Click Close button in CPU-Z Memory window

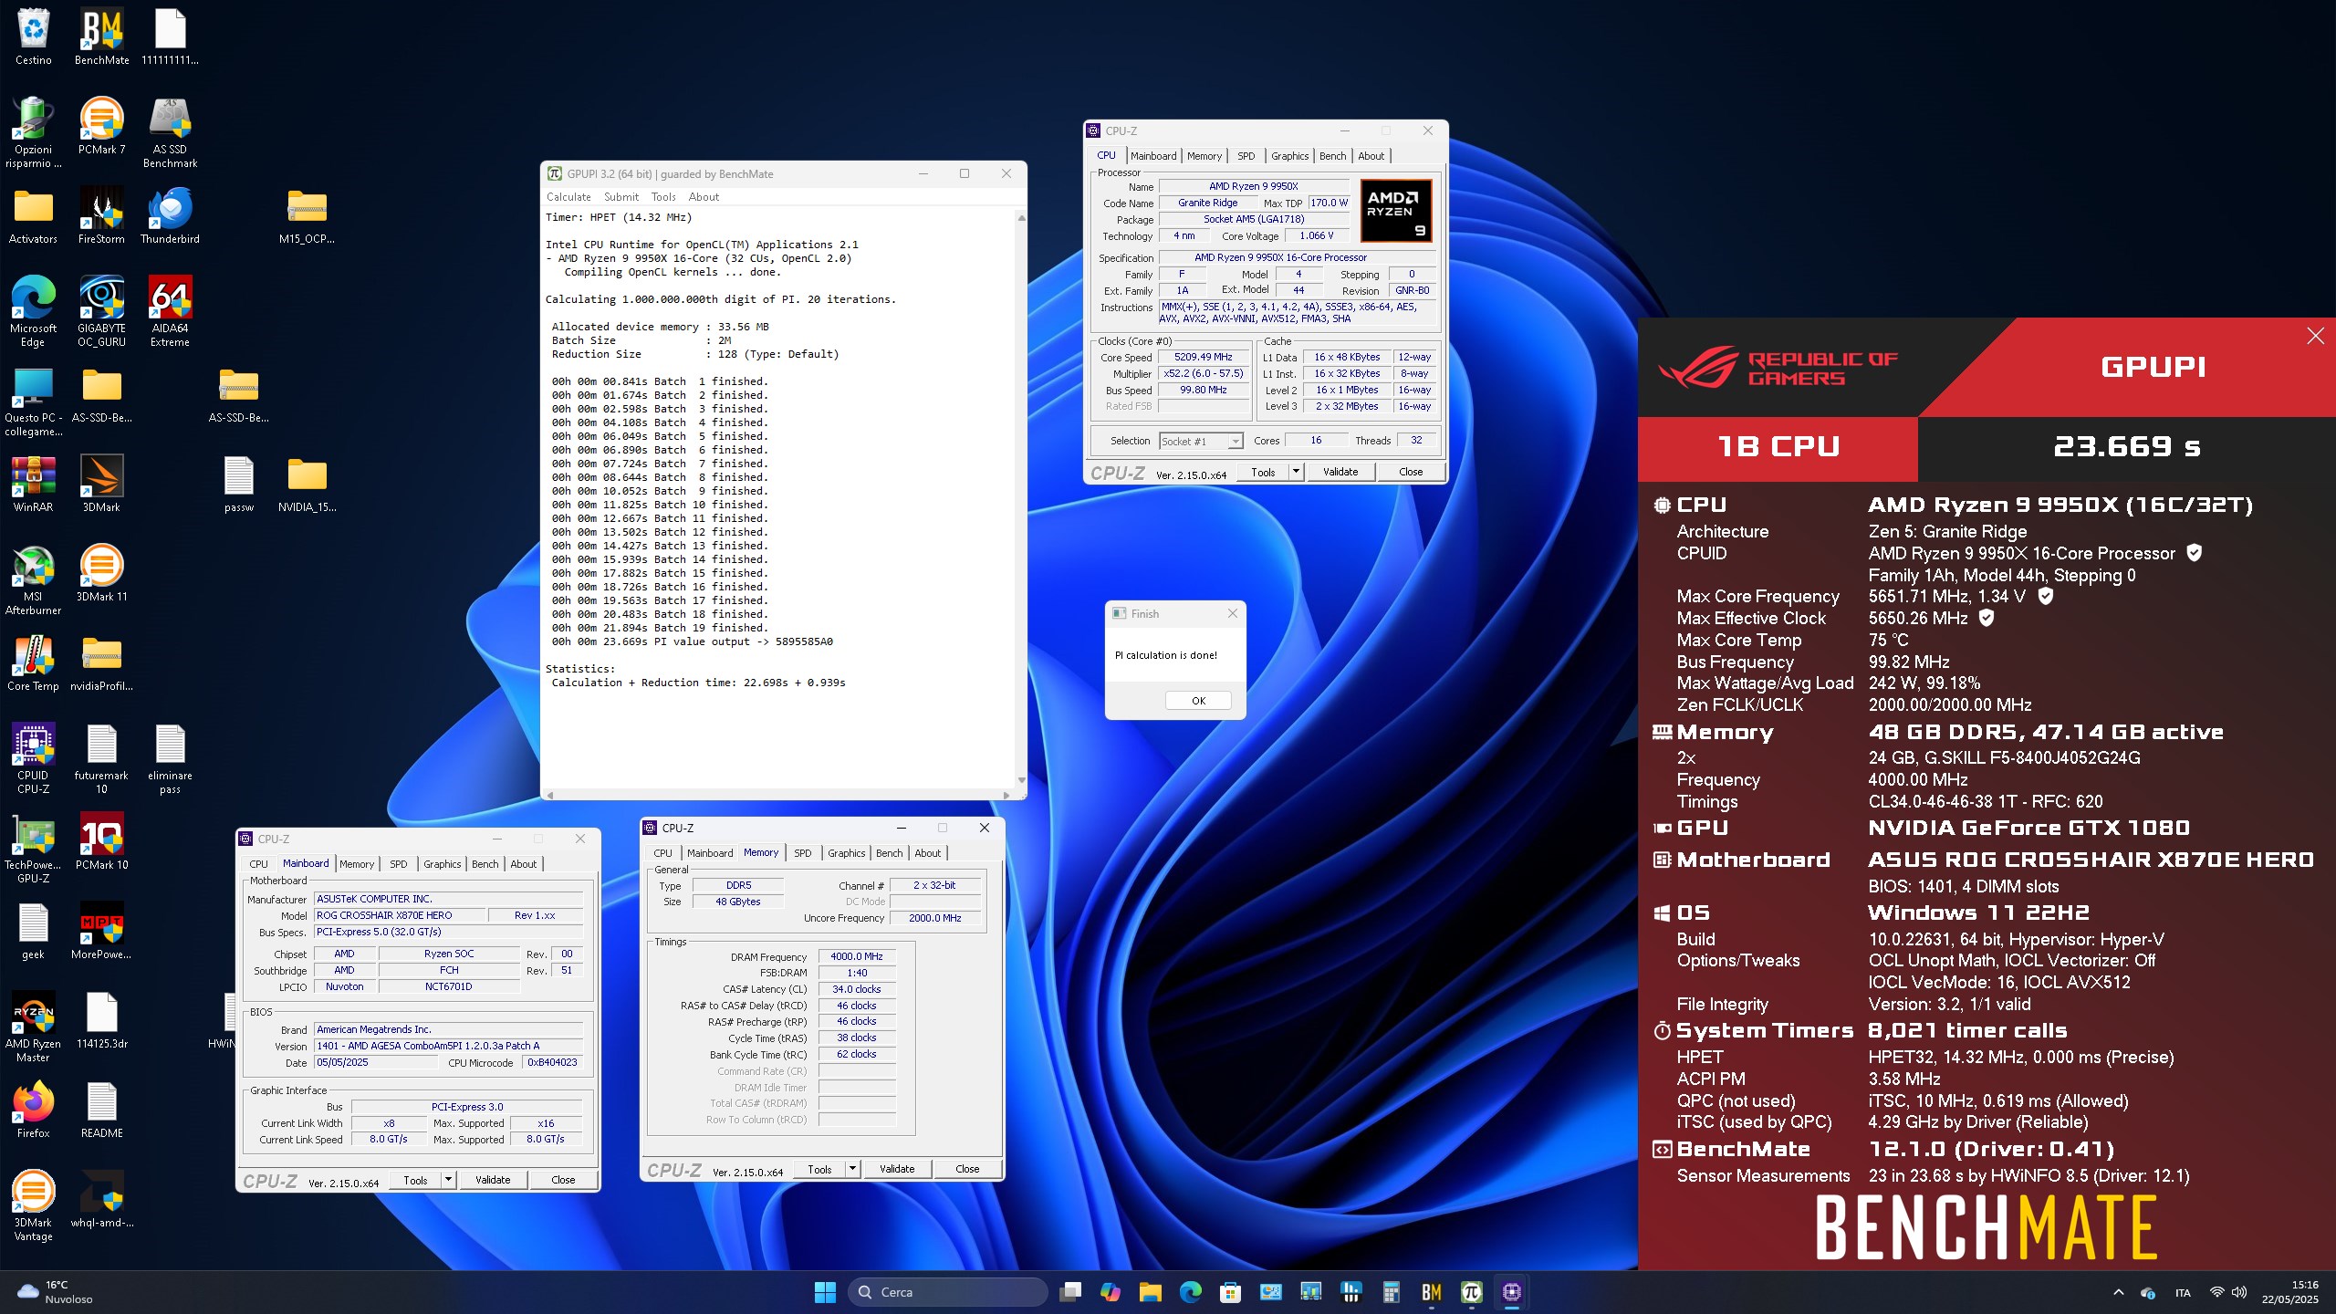tap(967, 1169)
